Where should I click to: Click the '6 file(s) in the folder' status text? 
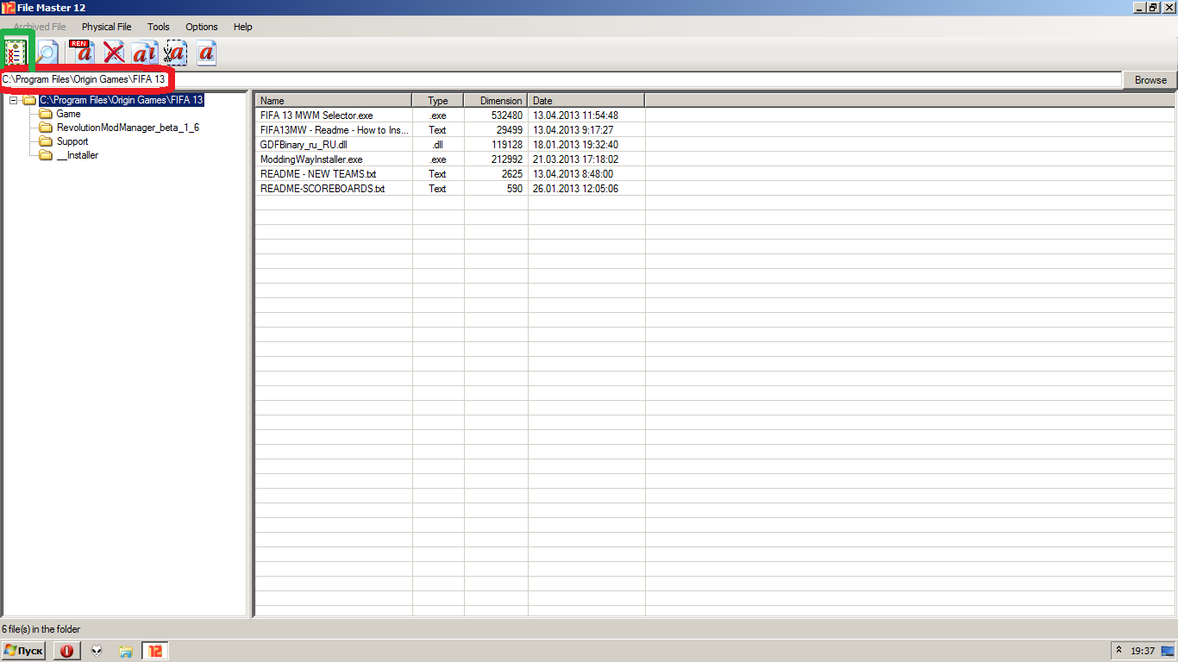tap(41, 629)
